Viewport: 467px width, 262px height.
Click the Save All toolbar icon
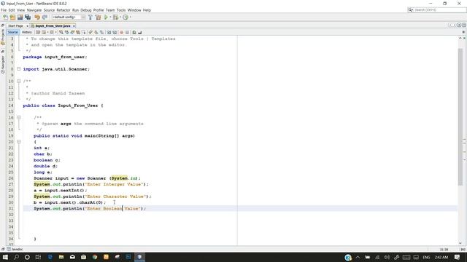click(x=28, y=17)
